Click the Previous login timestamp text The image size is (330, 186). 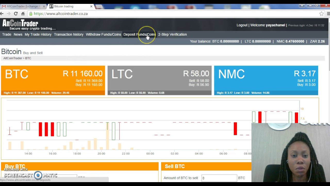pyautogui.click(x=306, y=25)
